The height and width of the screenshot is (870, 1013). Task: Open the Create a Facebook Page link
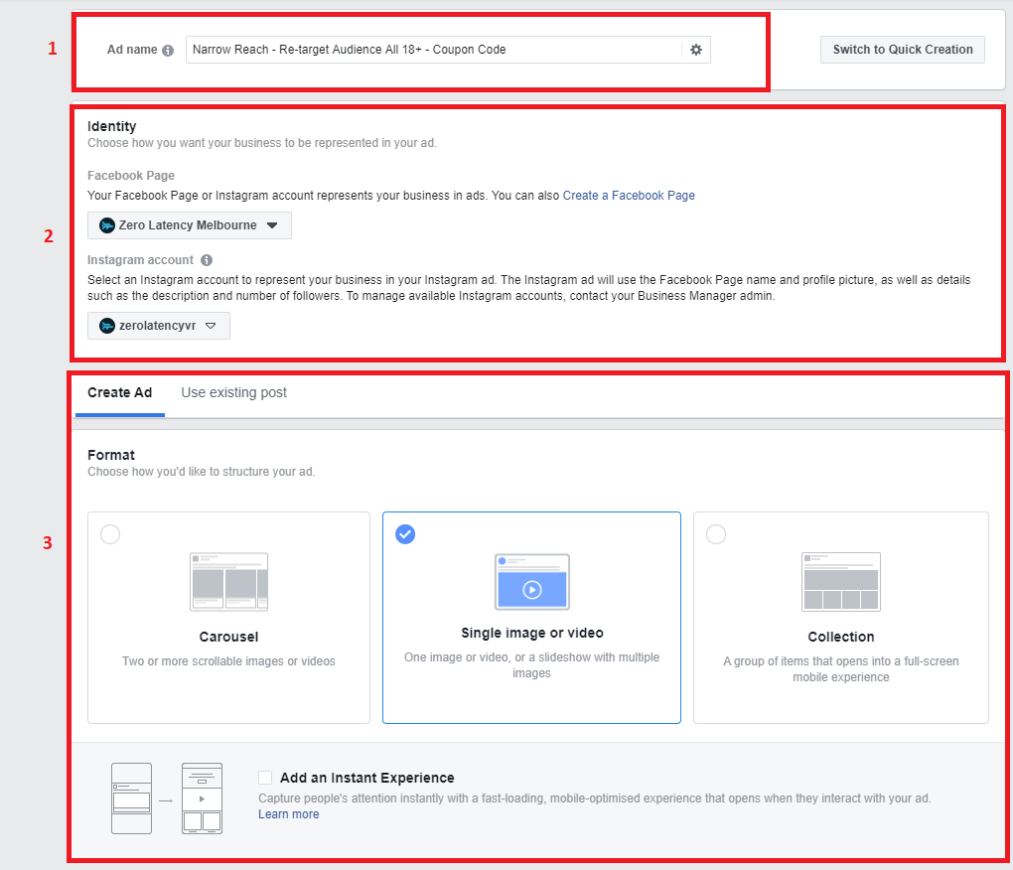click(x=629, y=196)
